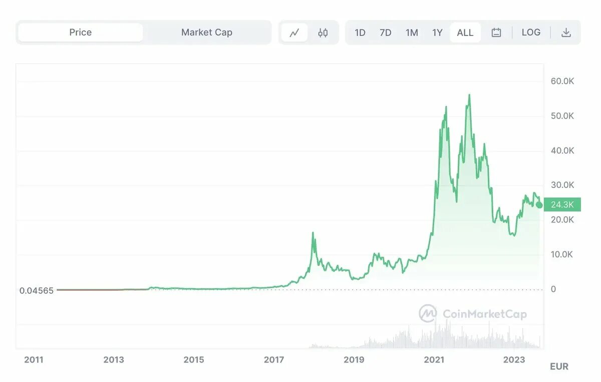Select the Price tab
The height and width of the screenshot is (382, 601).
click(x=81, y=32)
